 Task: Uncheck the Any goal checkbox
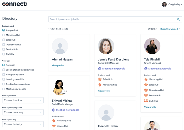[x=4, y=65]
